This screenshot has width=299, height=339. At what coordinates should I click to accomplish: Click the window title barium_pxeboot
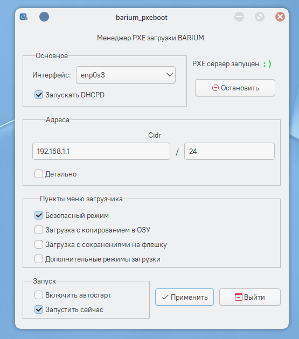[x=142, y=18]
